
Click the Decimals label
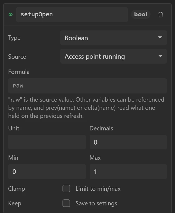(x=101, y=128)
